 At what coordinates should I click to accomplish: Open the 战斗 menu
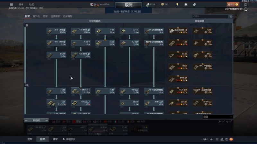point(21,4)
